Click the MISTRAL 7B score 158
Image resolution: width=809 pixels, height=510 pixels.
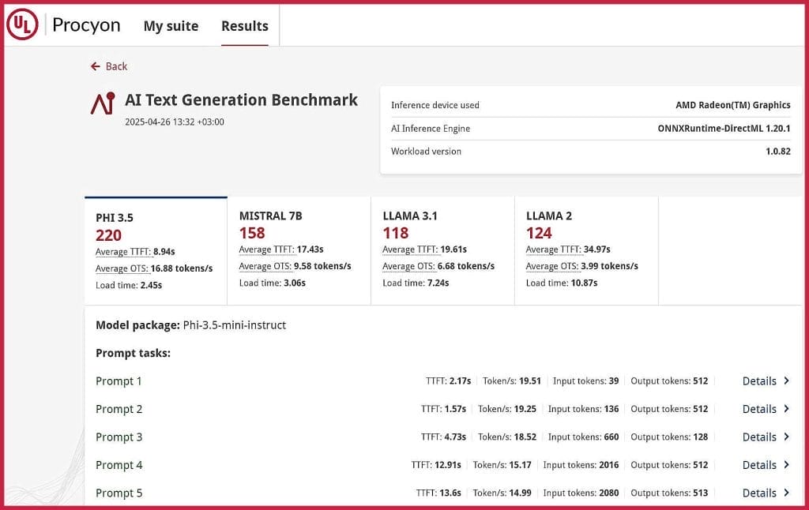pyautogui.click(x=252, y=233)
